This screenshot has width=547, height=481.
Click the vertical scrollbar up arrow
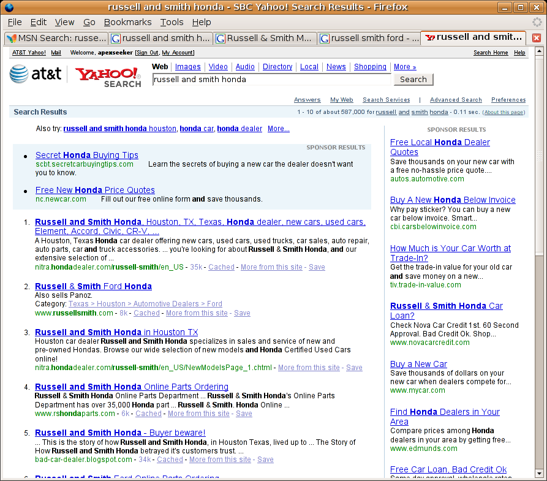coord(539,51)
